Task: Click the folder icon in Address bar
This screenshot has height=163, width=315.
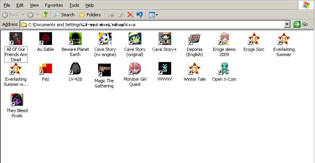Action: [x=24, y=25]
